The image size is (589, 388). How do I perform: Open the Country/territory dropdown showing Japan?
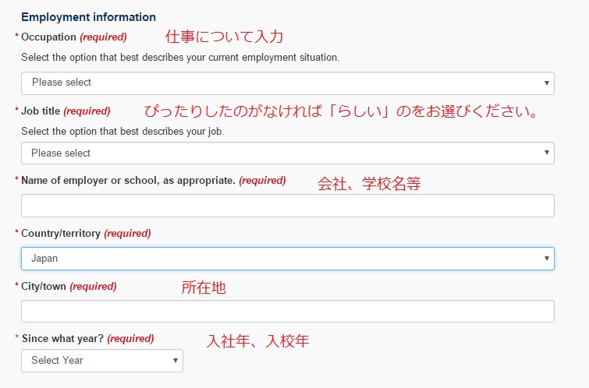pyautogui.click(x=288, y=259)
